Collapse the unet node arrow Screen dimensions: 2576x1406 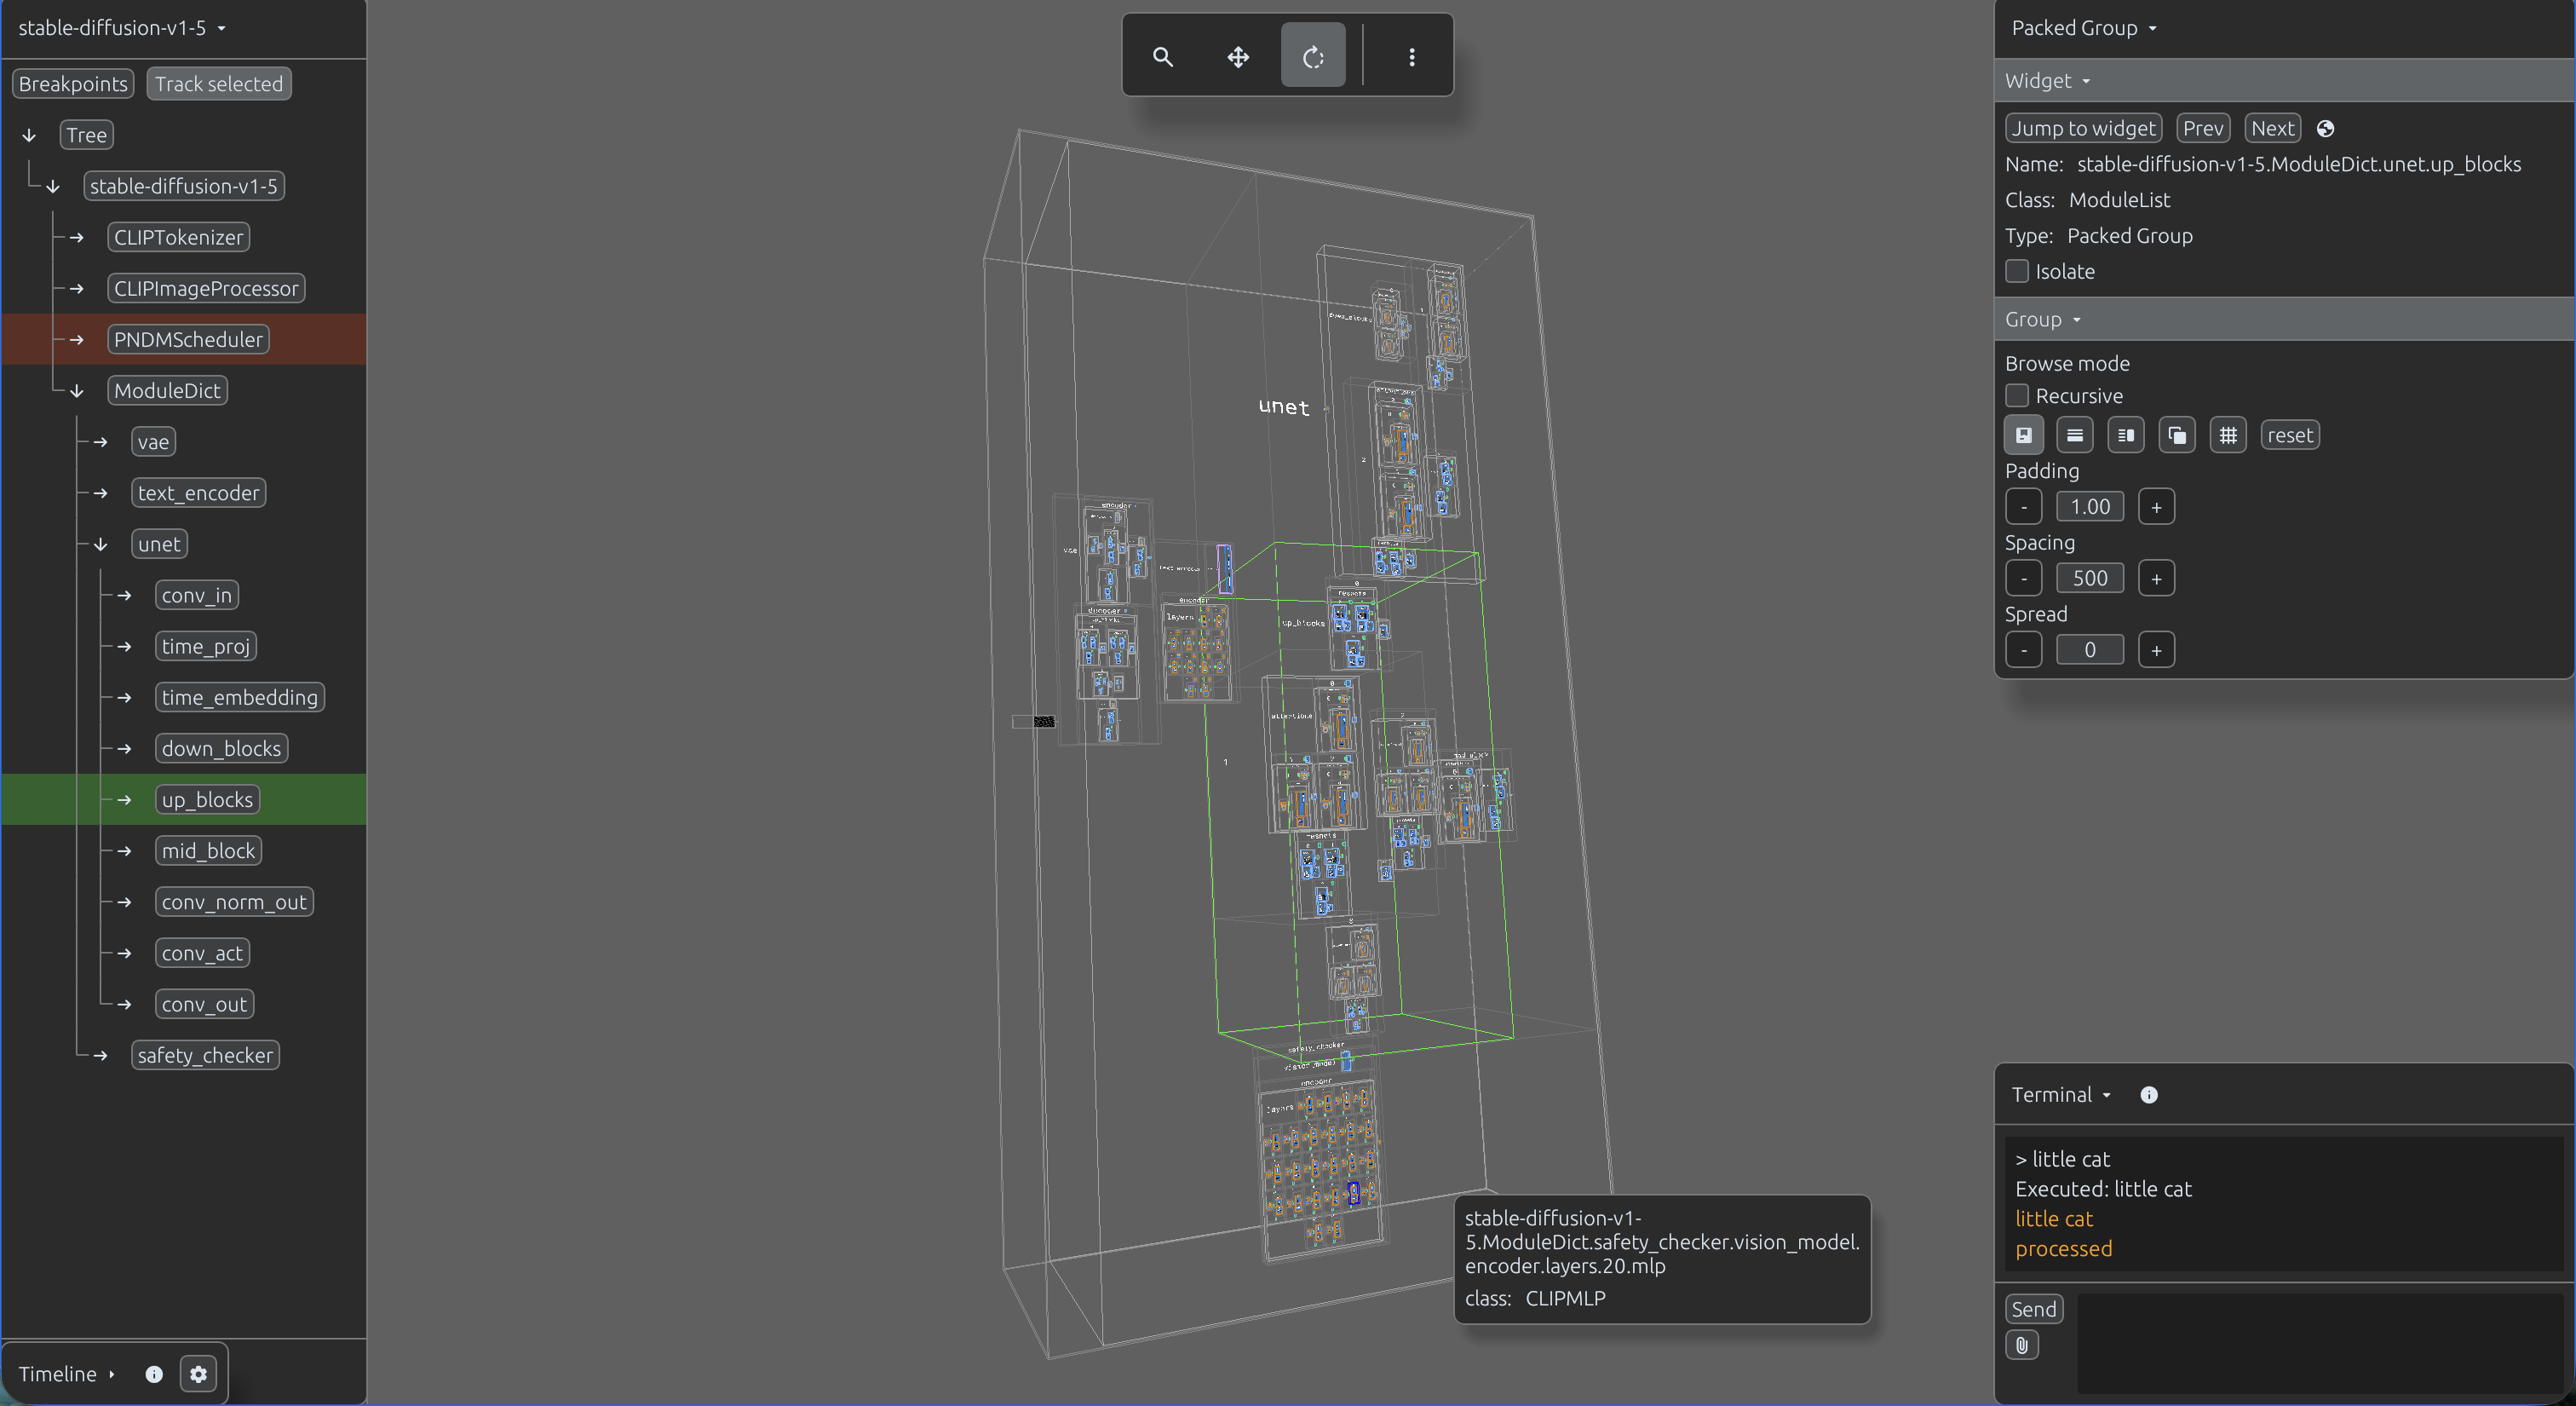(101, 545)
